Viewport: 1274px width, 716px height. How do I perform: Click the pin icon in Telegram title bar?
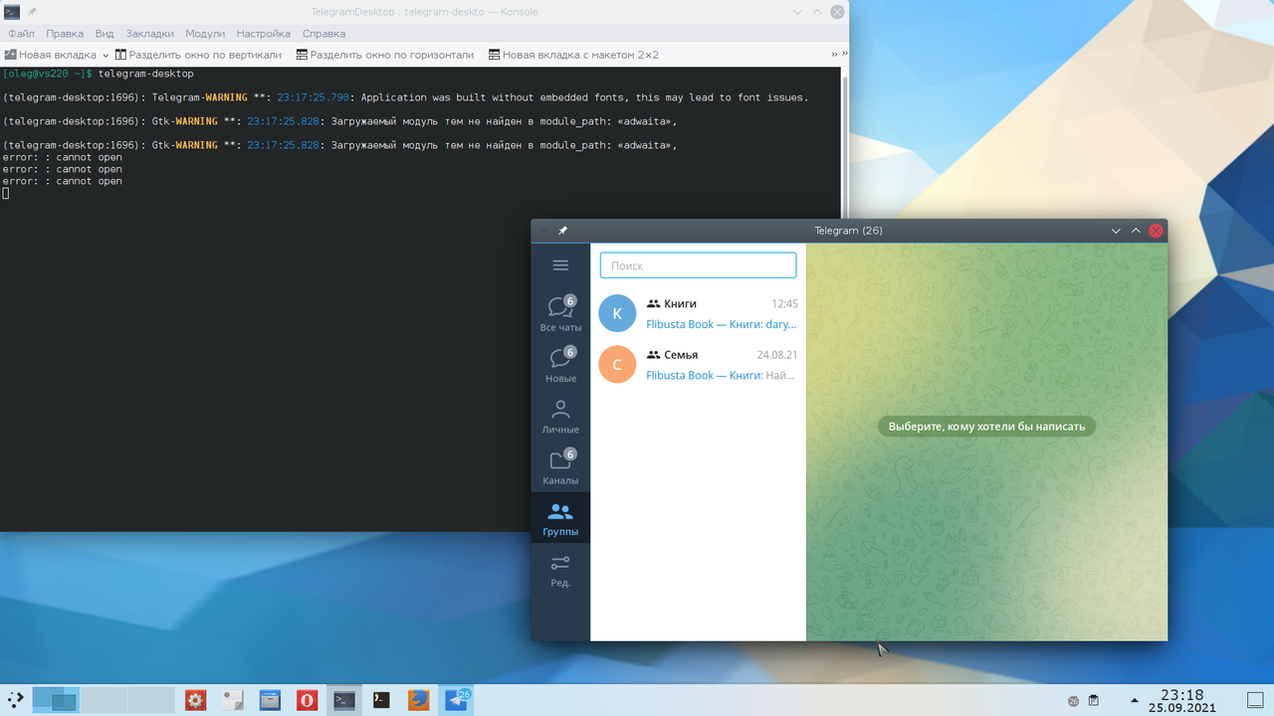tap(562, 231)
